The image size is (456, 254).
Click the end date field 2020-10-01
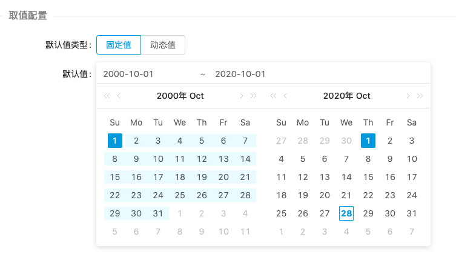[240, 74]
